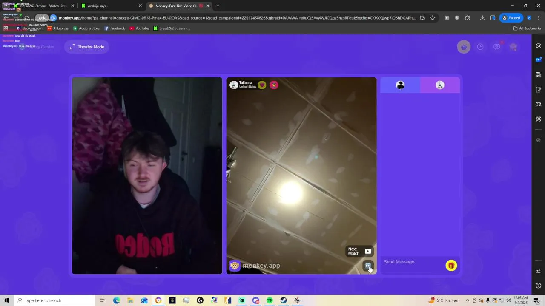Bookmark this page with the star icon

(x=433, y=18)
